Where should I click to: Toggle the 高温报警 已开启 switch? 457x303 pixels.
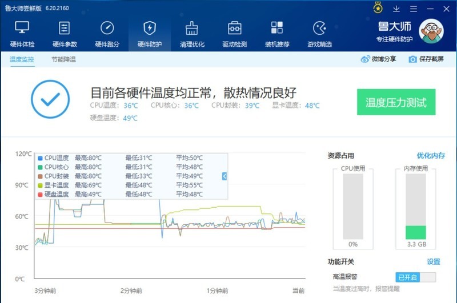pyautogui.click(x=416, y=277)
